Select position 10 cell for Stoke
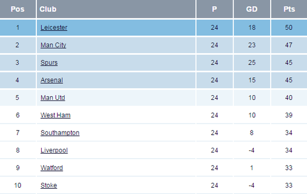 (x=18, y=186)
